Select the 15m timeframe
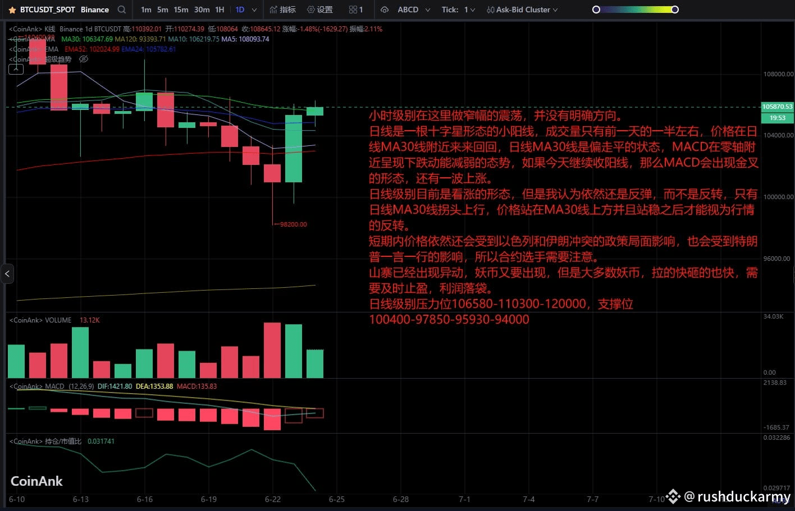 point(181,10)
